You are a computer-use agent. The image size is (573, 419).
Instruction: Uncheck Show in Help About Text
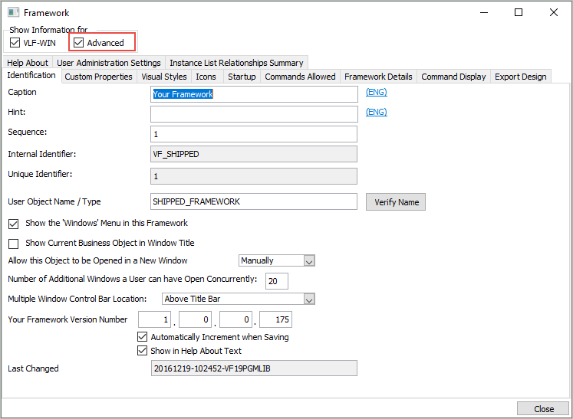(142, 351)
